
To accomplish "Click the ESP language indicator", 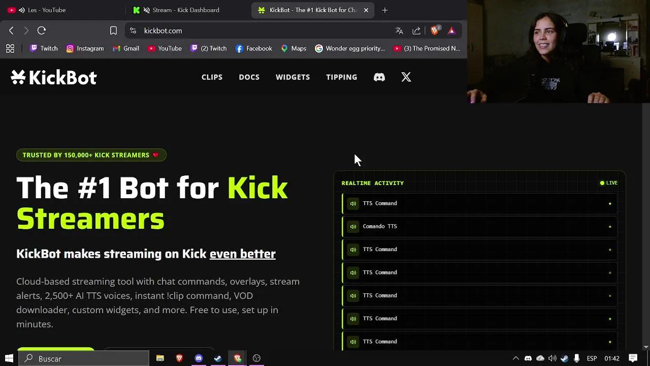I will pos(592,358).
